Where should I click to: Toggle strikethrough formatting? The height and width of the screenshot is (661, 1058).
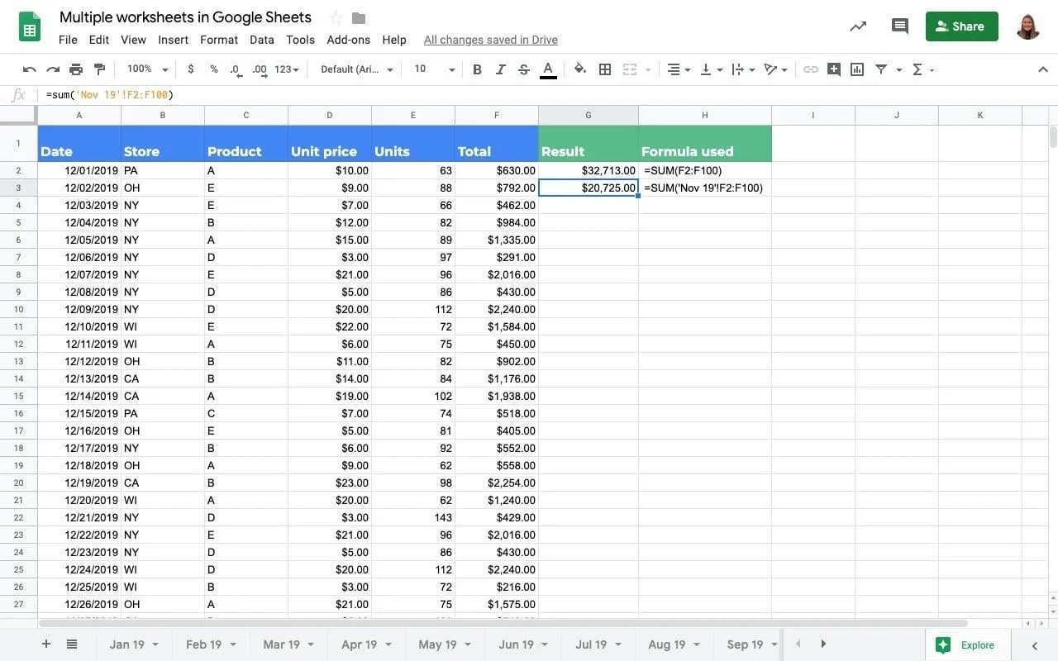(x=523, y=69)
